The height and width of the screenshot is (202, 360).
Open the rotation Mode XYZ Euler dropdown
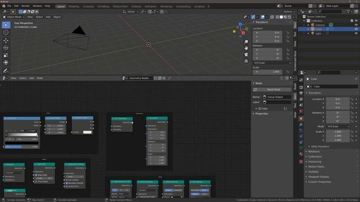337,126
